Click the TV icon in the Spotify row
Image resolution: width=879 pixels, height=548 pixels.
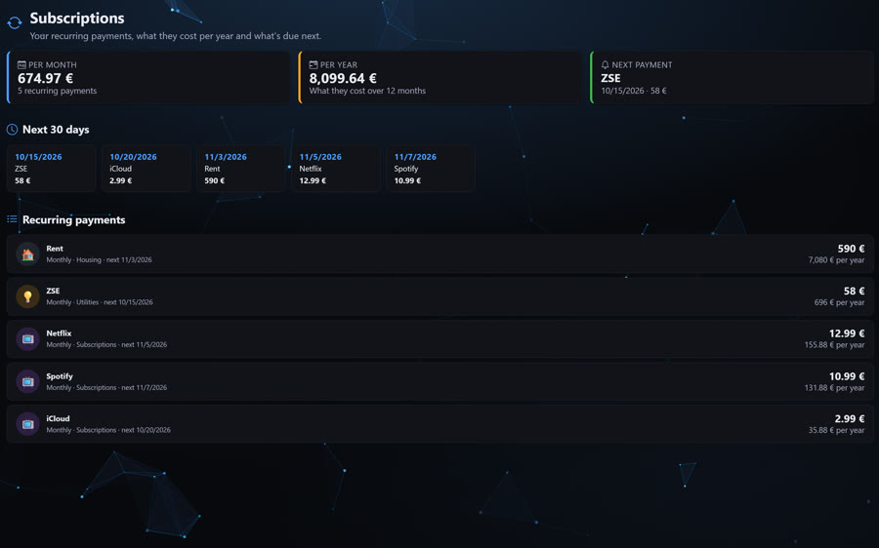tap(27, 382)
